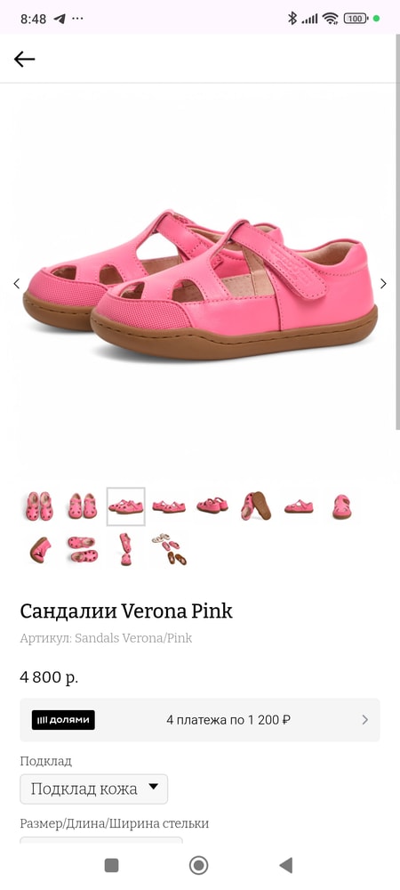Select the single side-view sandal thumbnail
The width and height of the screenshot is (400, 890).
(x=299, y=506)
